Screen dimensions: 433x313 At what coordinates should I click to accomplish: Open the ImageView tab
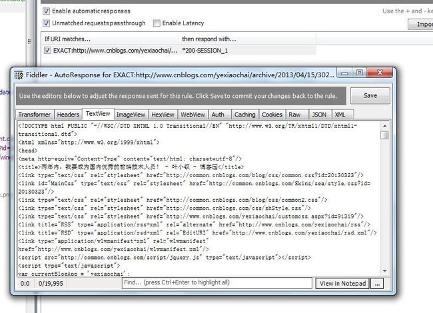point(131,115)
